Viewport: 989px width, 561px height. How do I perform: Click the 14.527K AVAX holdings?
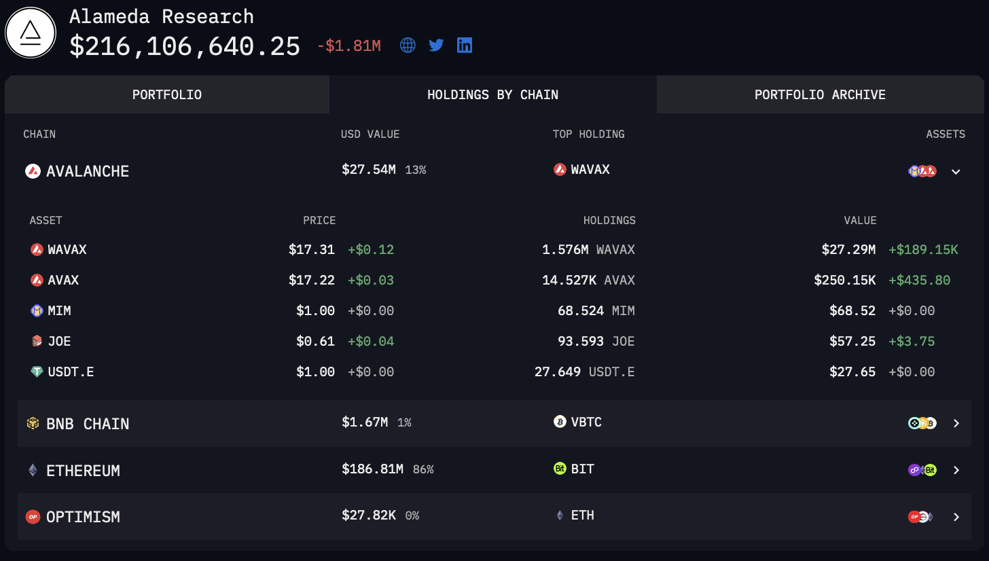pos(588,280)
